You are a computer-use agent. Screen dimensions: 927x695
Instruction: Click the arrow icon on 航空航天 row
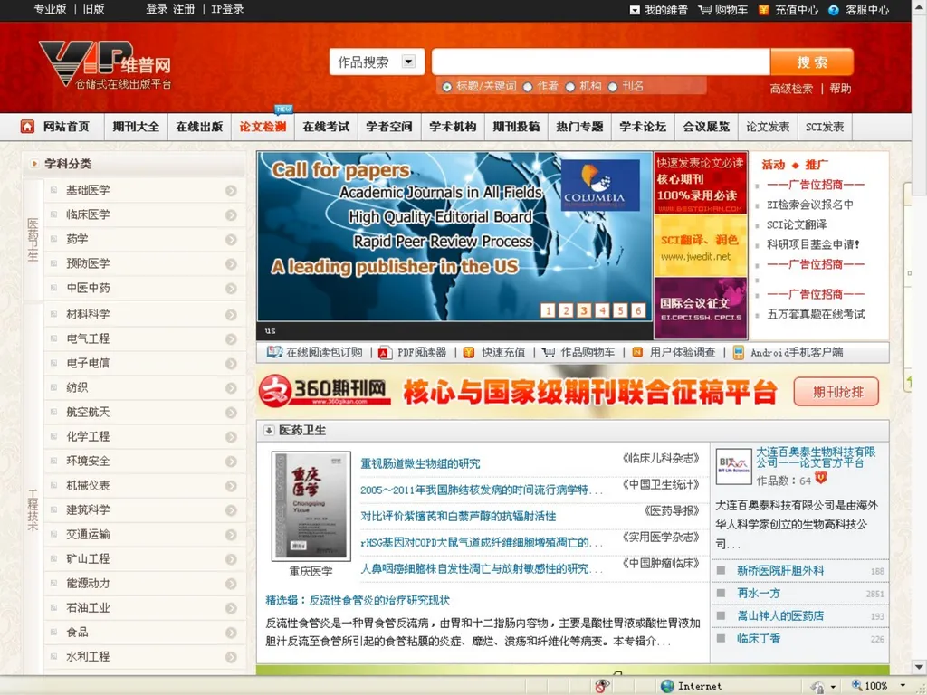(231, 412)
